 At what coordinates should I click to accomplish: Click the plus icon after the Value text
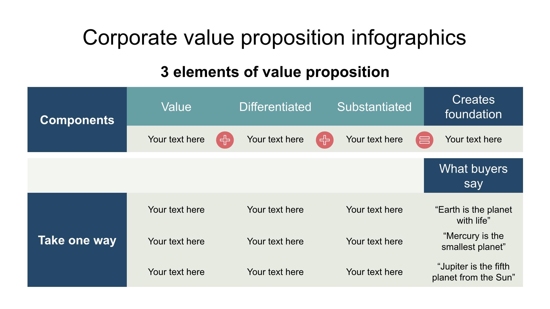click(x=225, y=140)
